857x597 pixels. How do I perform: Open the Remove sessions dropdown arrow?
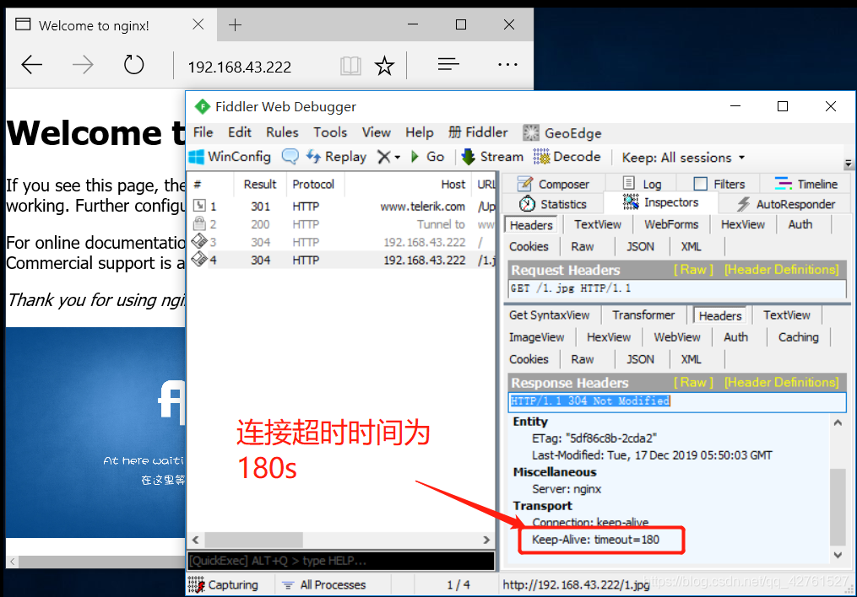(x=398, y=157)
